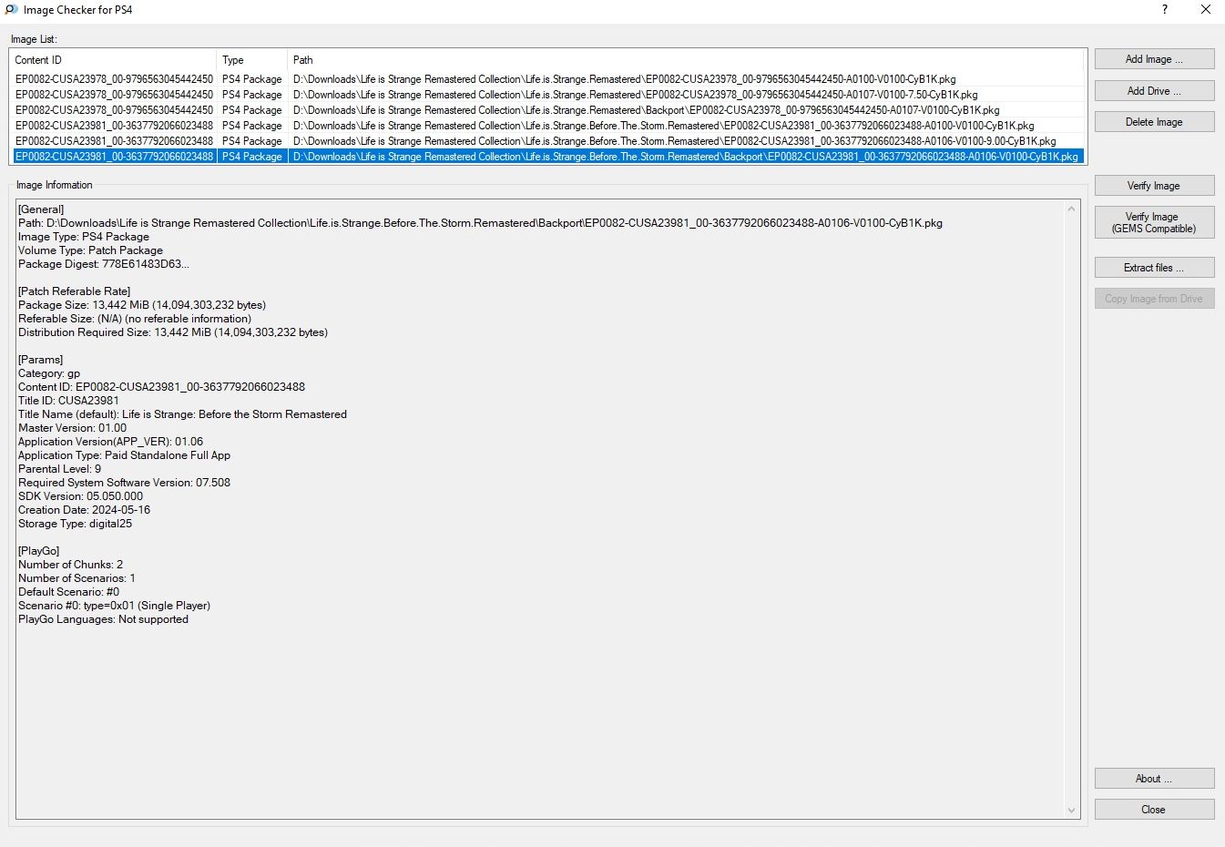Click the SDK Version: 05.050.000 line
This screenshot has height=847, width=1225.
pyautogui.click(x=80, y=496)
